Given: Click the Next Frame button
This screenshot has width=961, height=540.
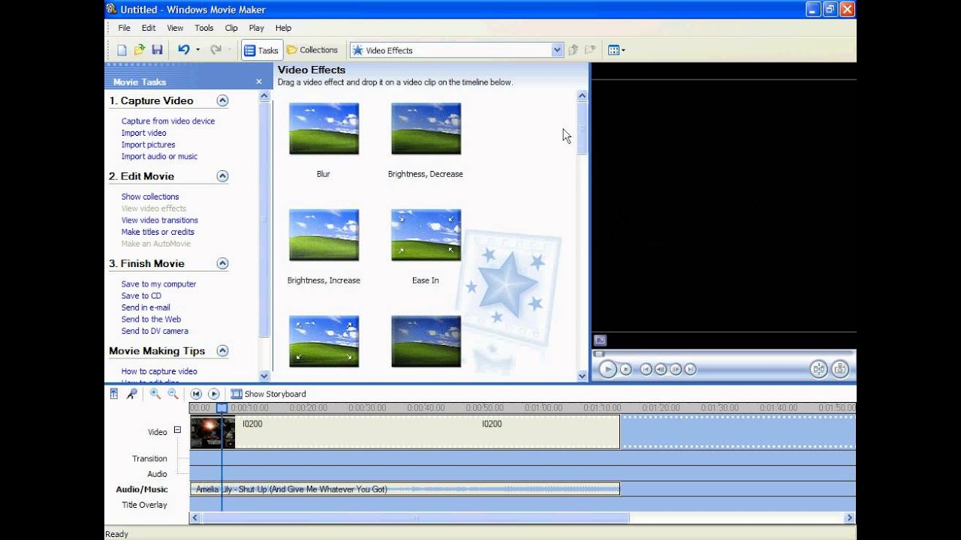Looking at the screenshot, I should click(676, 369).
